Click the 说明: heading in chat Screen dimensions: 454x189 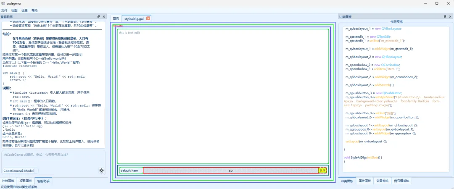coord(7,88)
